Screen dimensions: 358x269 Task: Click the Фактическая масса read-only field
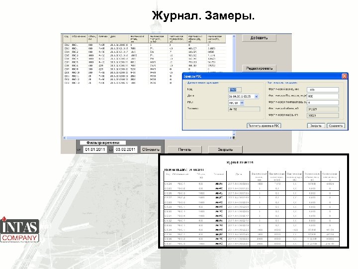323,116
